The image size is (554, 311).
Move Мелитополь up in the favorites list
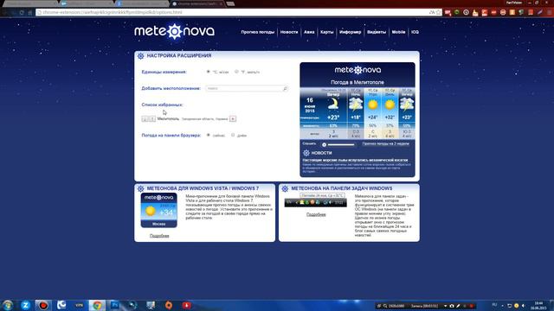[x=152, y=119]
